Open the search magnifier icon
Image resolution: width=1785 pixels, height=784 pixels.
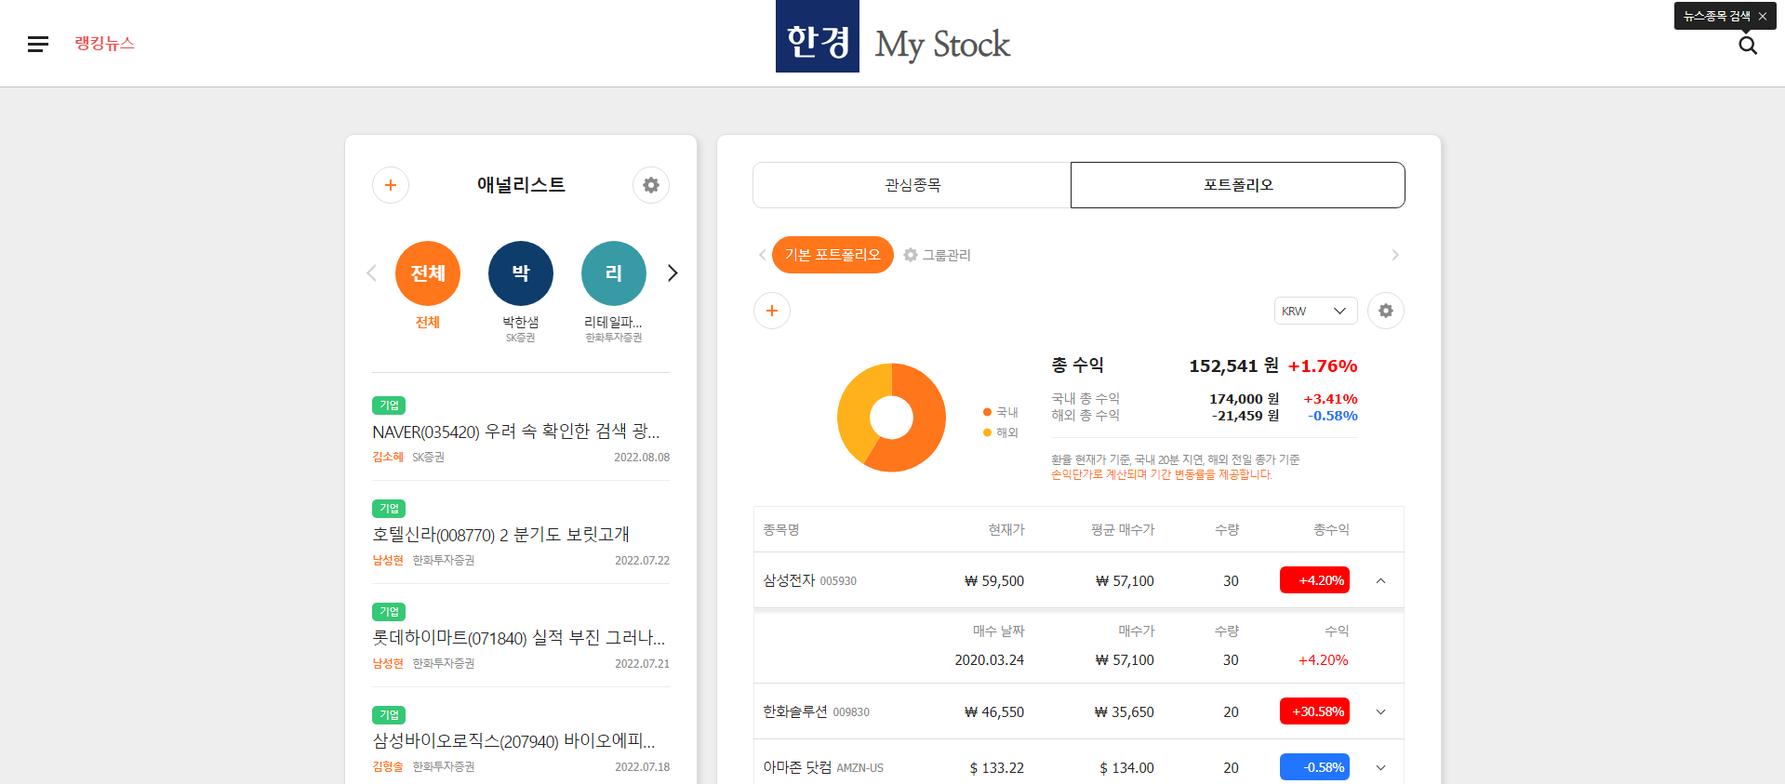tap(1748, 46)
